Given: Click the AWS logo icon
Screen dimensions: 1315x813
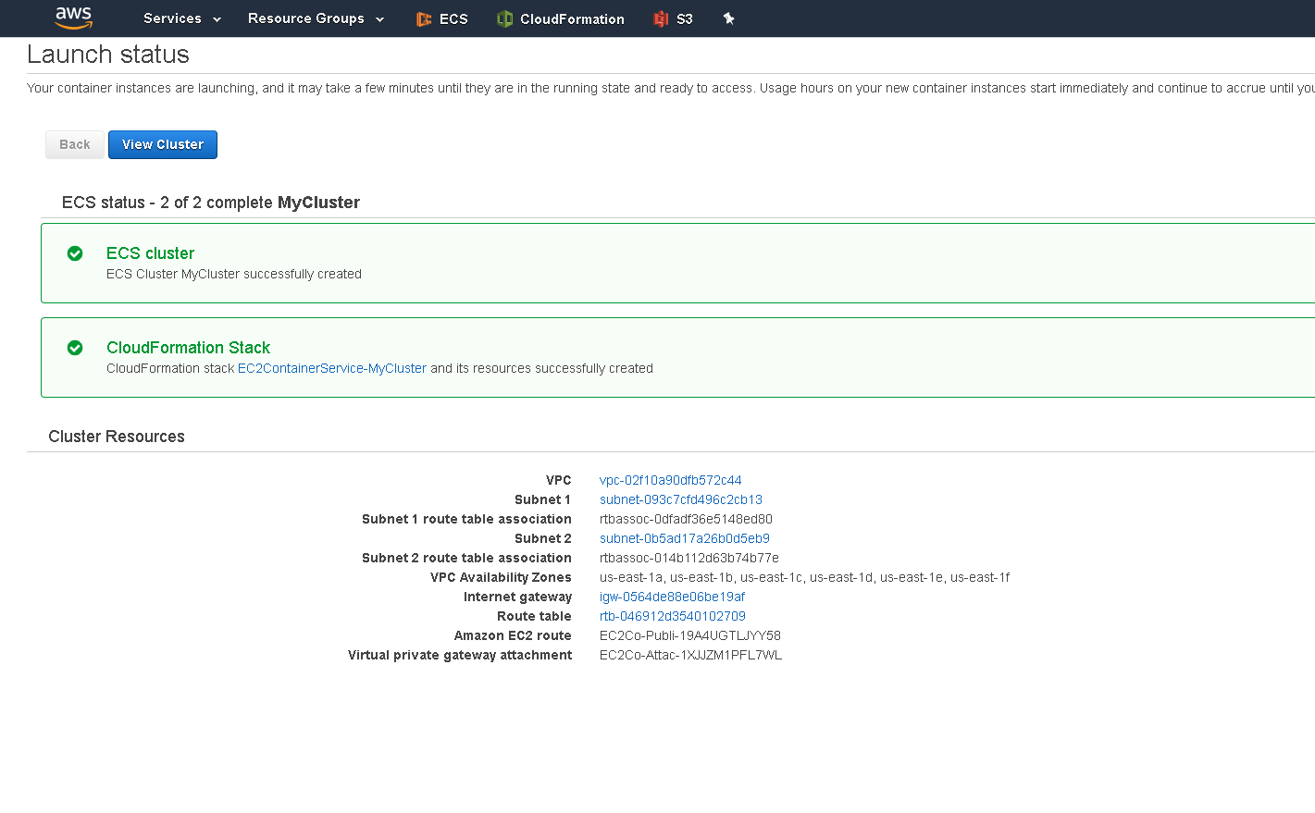Looking at the screenshot, I should pos(74,18).
